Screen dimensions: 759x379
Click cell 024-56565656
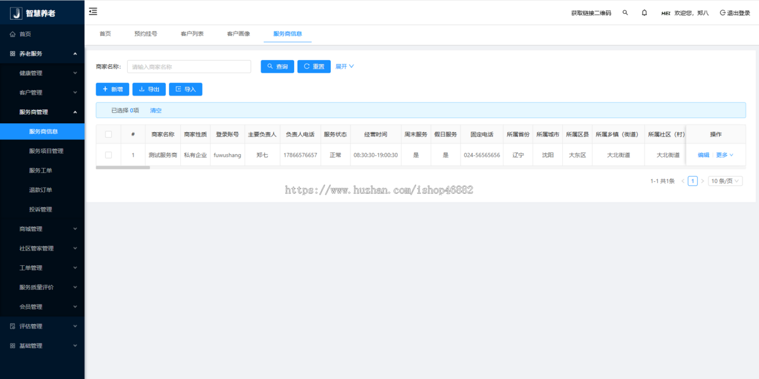click(481, 155)
